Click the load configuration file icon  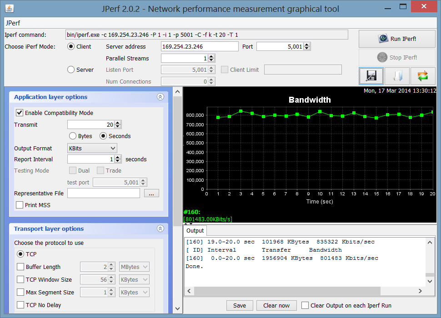click(397, 76)
